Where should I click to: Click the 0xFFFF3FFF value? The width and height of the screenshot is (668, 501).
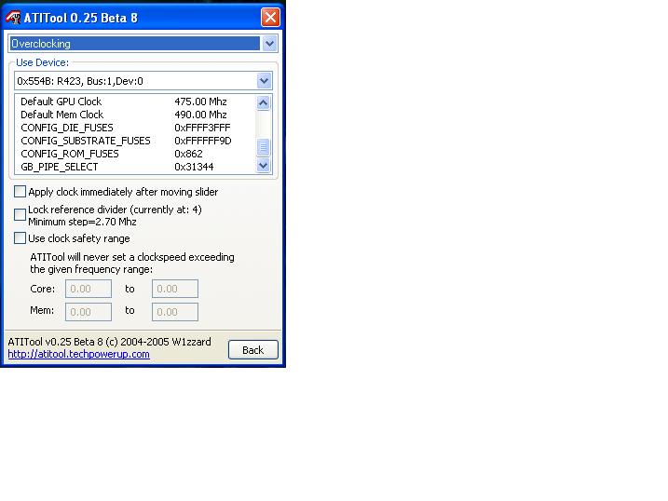click(202, 128)
